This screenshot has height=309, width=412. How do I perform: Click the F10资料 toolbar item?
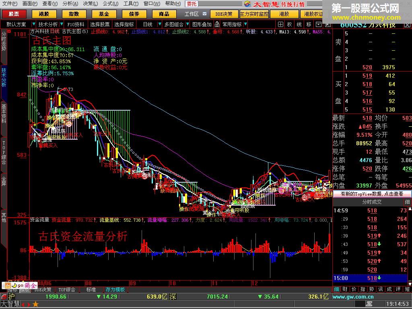(76, 25)
